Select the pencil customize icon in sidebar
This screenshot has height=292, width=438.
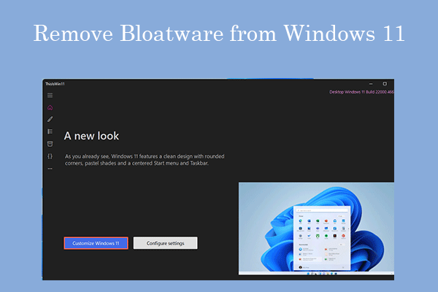(50, 119)
